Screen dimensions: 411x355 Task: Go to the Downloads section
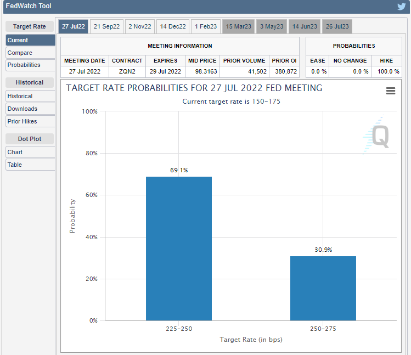30,109
